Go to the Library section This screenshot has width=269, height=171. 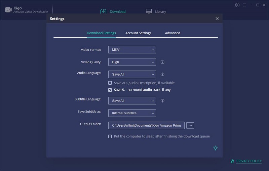tap(161, 11)
